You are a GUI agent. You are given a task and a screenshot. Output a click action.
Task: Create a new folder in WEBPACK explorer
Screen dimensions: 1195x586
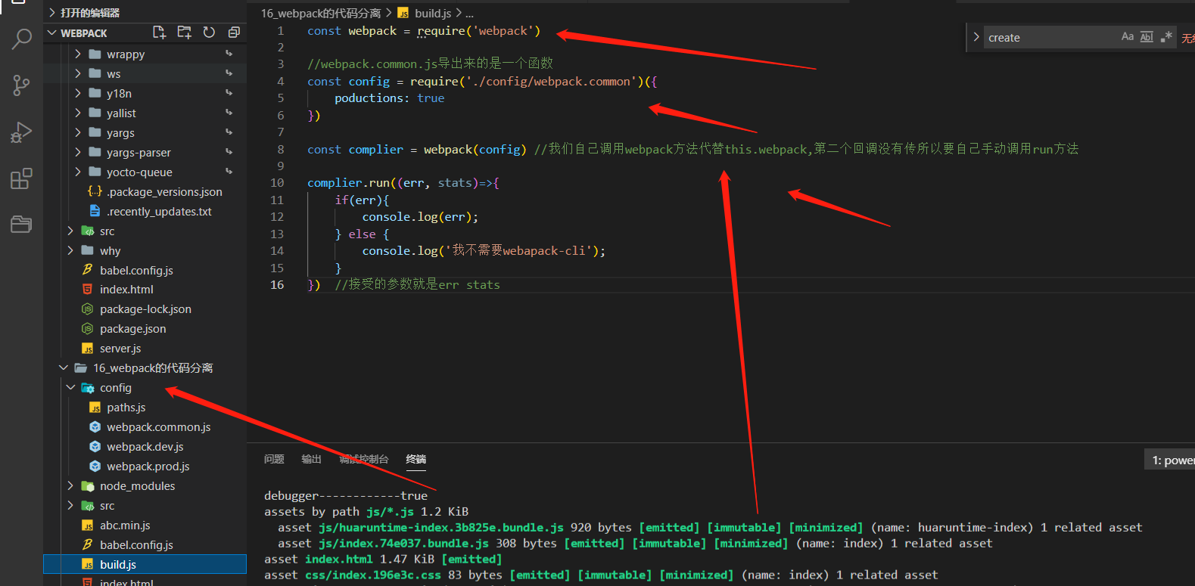(184, 32)
